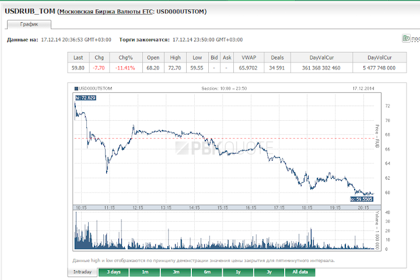Click the VWAP column header

pyautogui.click(x=249, y=58)
